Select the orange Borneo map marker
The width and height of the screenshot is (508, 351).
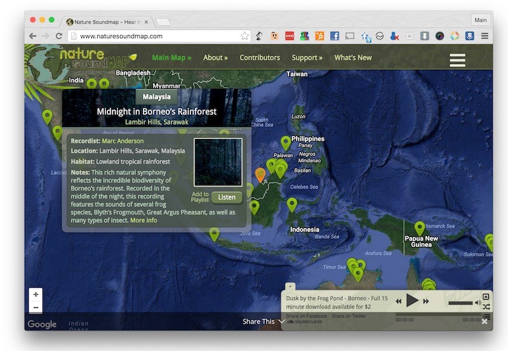pos(260,175)
